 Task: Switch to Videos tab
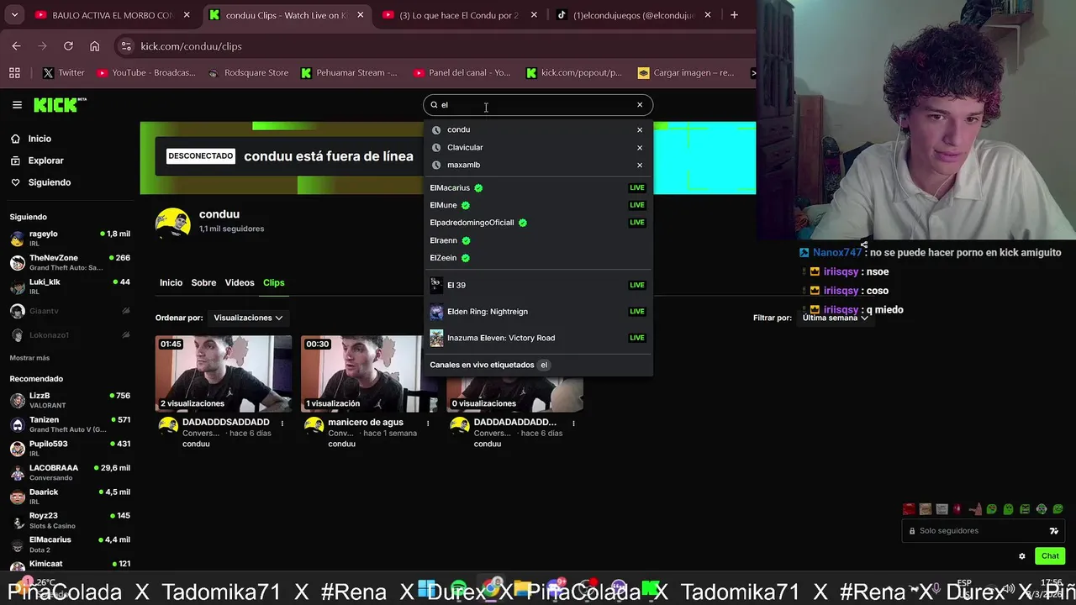click(x=240, y=283)
